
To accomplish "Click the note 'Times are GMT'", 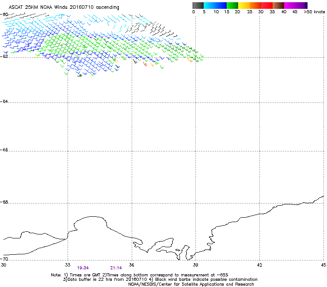I will point(85,275).
